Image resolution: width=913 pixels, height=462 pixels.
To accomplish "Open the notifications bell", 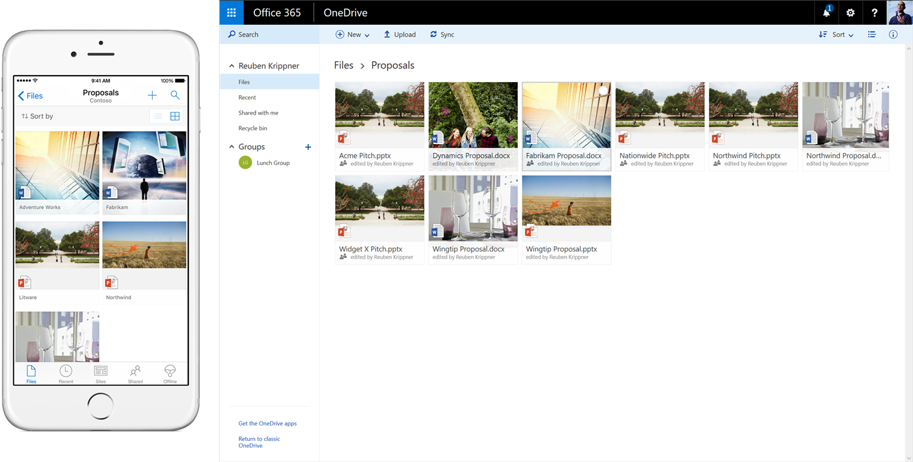I will (826, 12).
